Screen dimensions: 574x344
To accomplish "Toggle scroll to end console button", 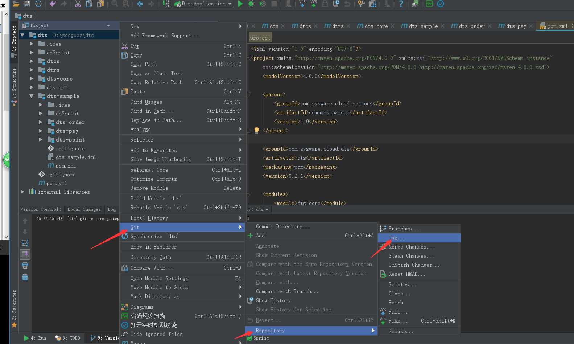I will point(25,254).
